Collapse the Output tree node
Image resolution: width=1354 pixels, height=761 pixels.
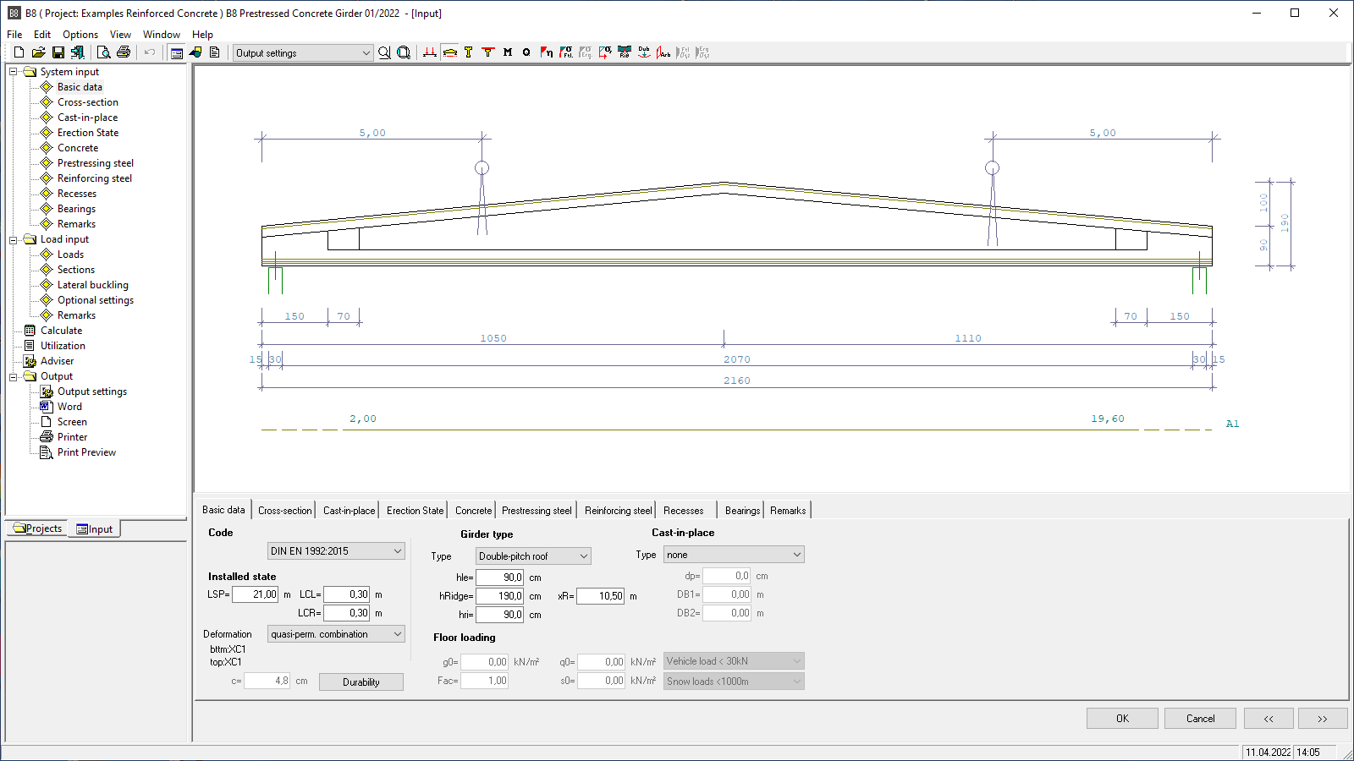[14, 376]
